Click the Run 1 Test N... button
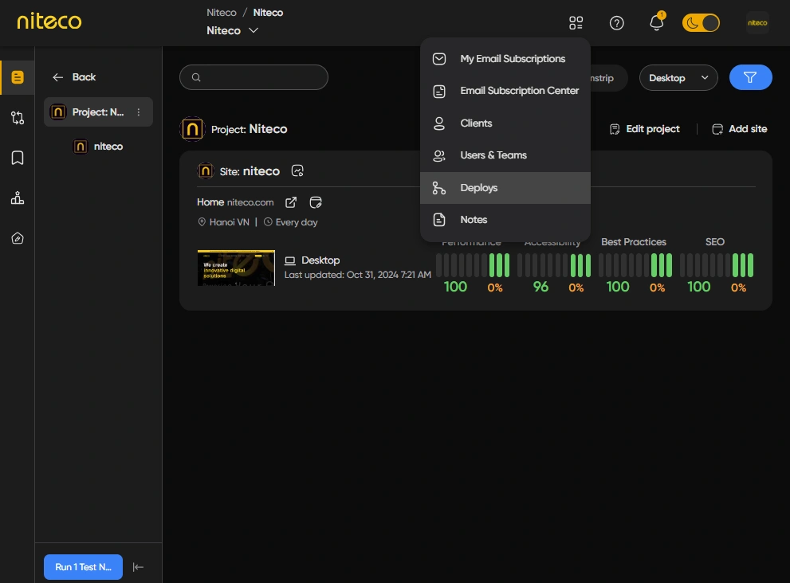Viewport: 790px width, 583px height. point(83,567)
